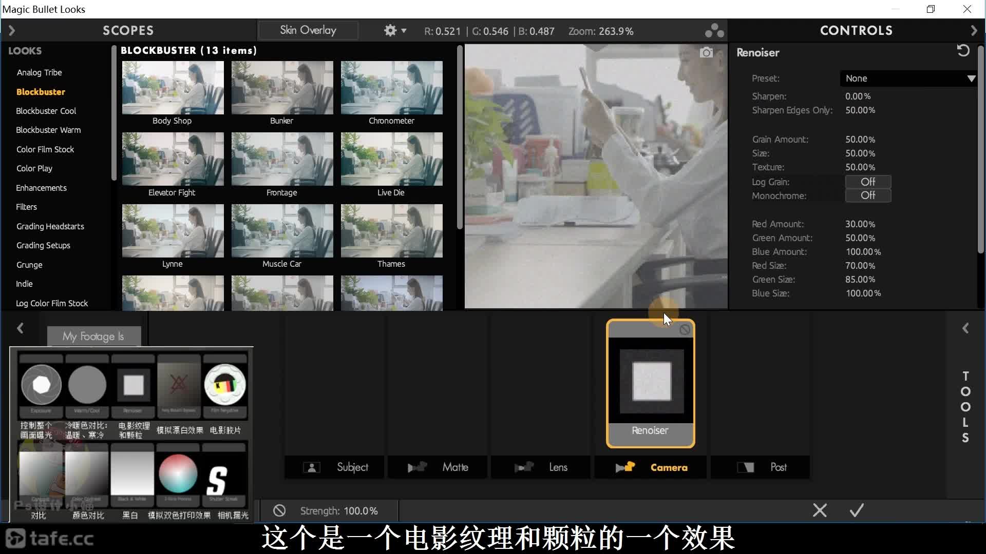This screenshot has width=986, height=554.
Task: Click Blue Amount value 100.00%
Action: (863, 252)
